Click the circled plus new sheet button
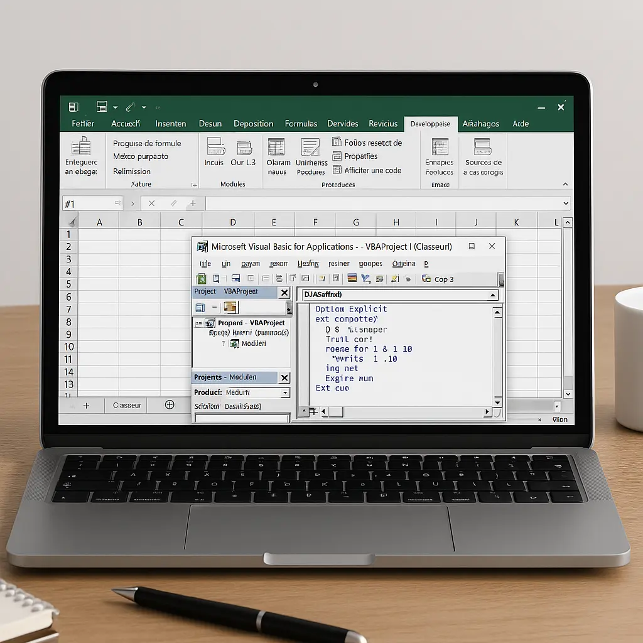643x643 pixels. pos(170,405)
